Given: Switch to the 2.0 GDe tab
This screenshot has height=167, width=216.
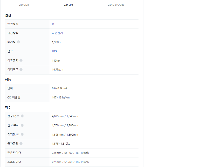Looking at the screenshot, I should tap(24, 5).
